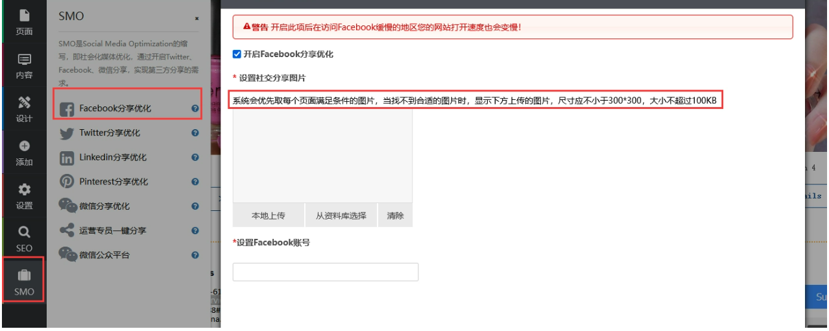The image size is (829, 331).
Task: Click the share icon for 运营专员一键分享
Action: coord(67,230)
